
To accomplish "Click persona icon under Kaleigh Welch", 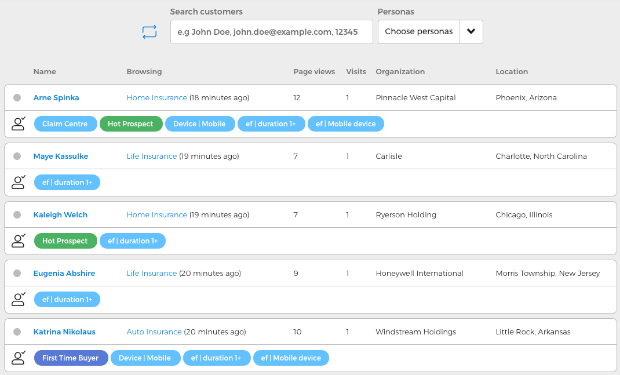I will [x=19, y=241].
